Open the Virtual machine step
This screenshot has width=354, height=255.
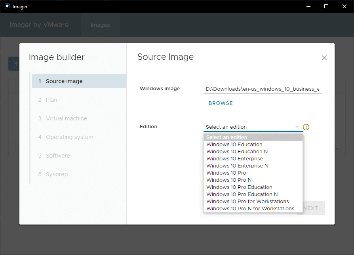(66, 118)
